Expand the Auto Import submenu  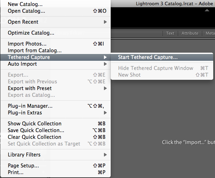(22, 64)
